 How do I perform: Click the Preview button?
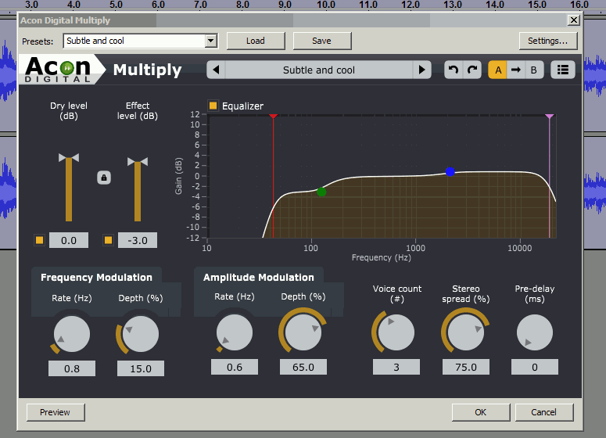(x=56, y=412)
